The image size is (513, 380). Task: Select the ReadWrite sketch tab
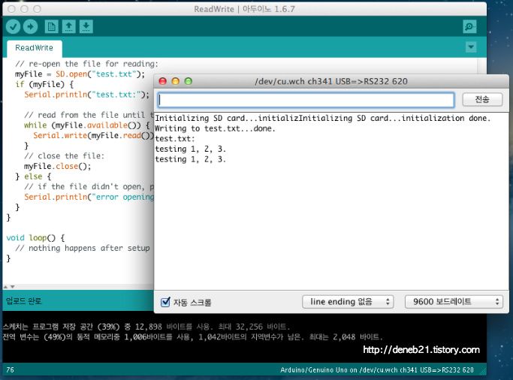(x=35, y=48)
